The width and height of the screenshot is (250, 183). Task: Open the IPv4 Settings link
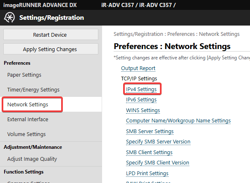[141, 89]
